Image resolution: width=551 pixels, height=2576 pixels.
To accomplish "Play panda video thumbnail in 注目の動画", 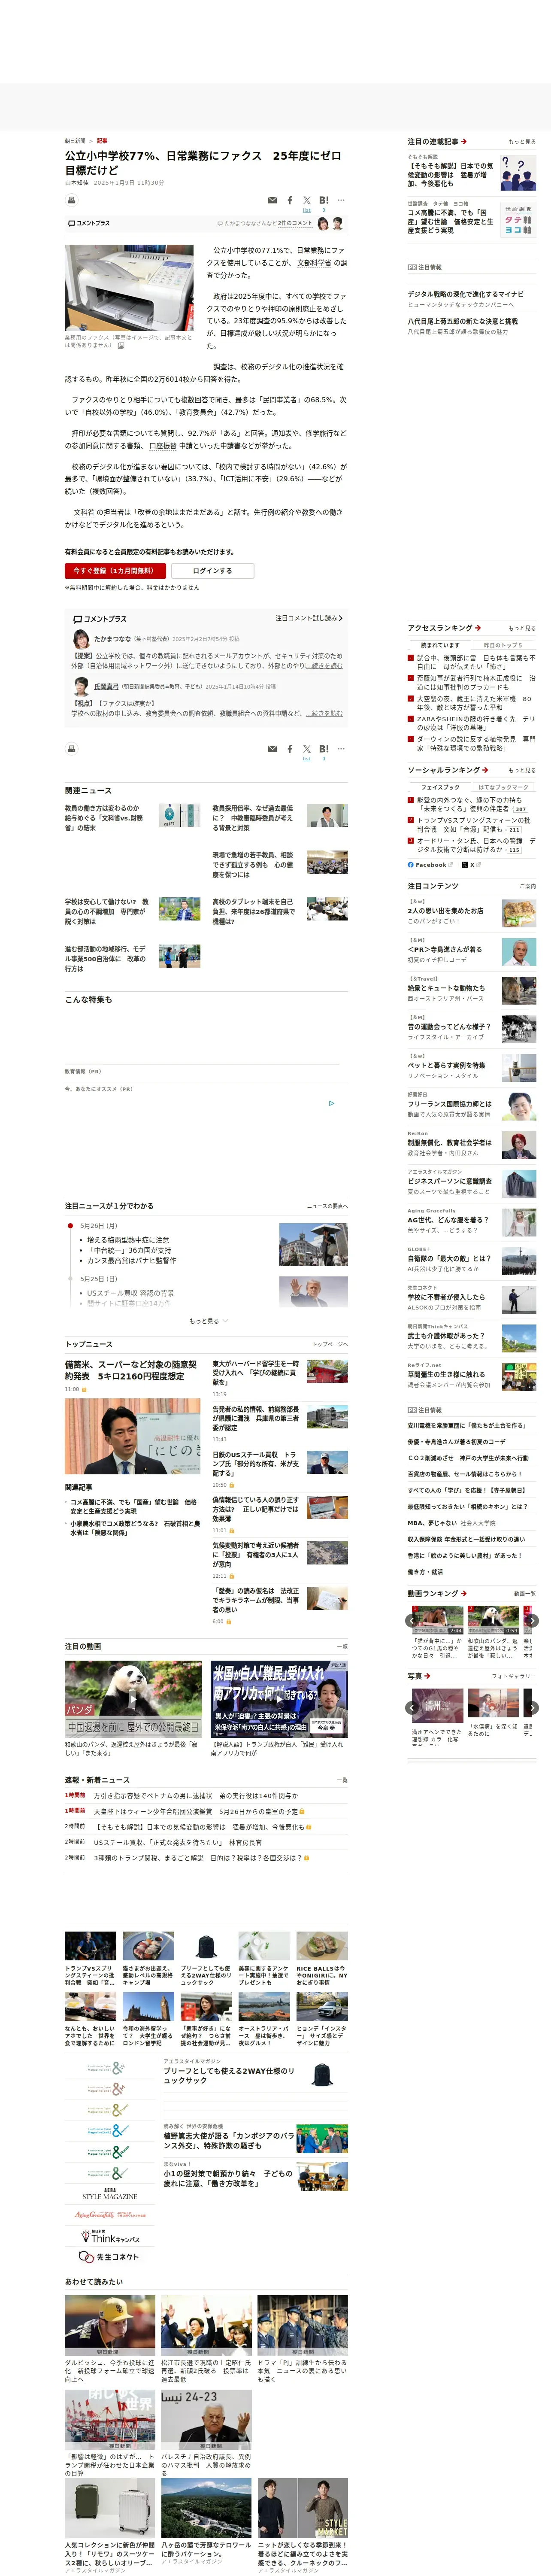I will [133, 1699].
